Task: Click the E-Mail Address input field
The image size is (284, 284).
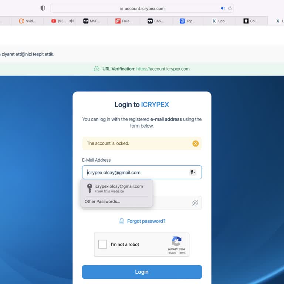Action: [137, 172]
